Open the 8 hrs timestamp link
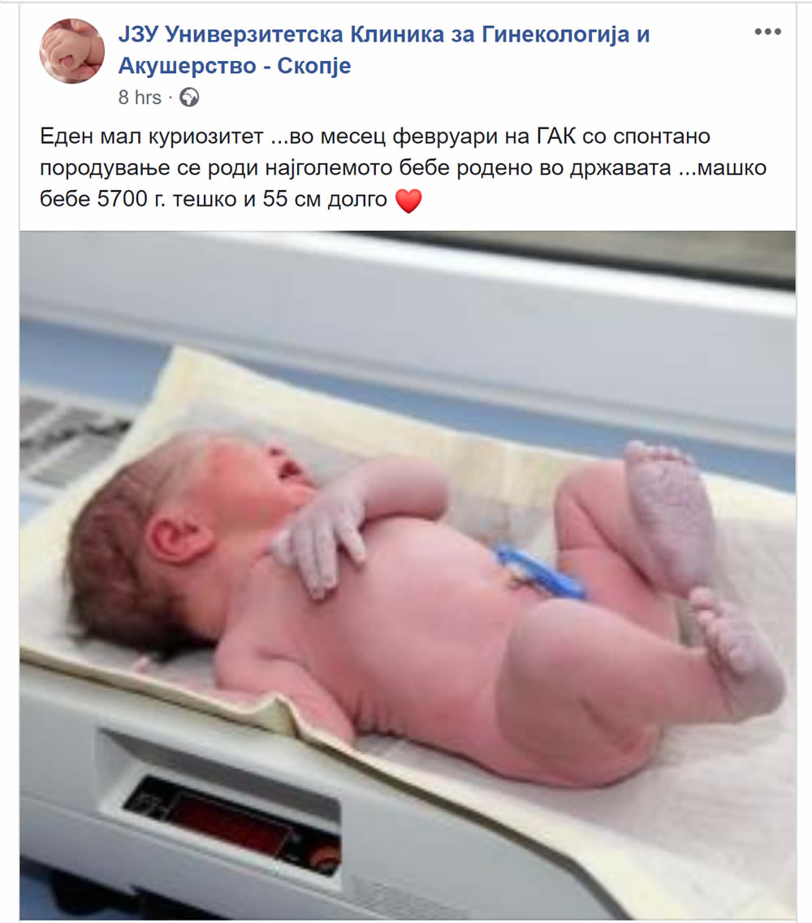Screen dimensions: 812x923 pos(140,97)
